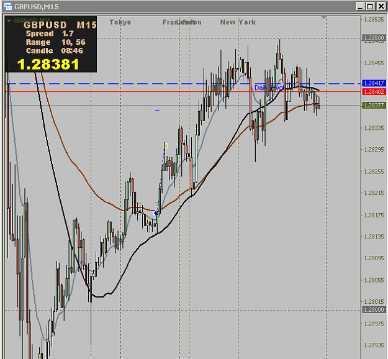The height and width of the screenshot is (359, 388).
Task: Minimize the GBPUSD,M15 chart window
Action: pyautogui.click(x=360, y=6)
